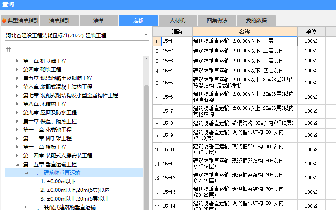Select row number 8 header

tap(157, 124)
